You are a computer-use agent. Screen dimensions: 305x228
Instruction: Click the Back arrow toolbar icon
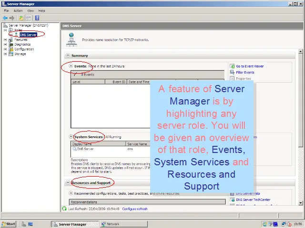pyautogui.click(x=5, y=18)
